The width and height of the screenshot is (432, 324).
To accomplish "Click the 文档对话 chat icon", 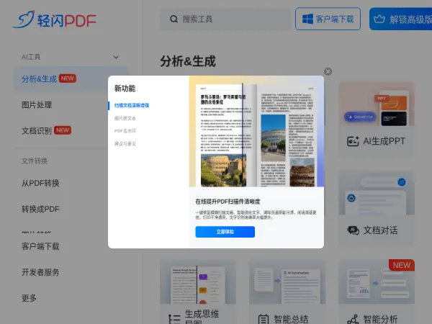I will tap(353, 230).
